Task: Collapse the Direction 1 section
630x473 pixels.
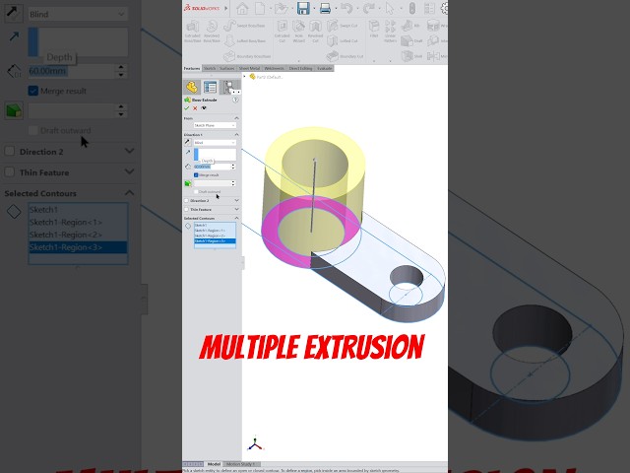Action: pos(236,134)
